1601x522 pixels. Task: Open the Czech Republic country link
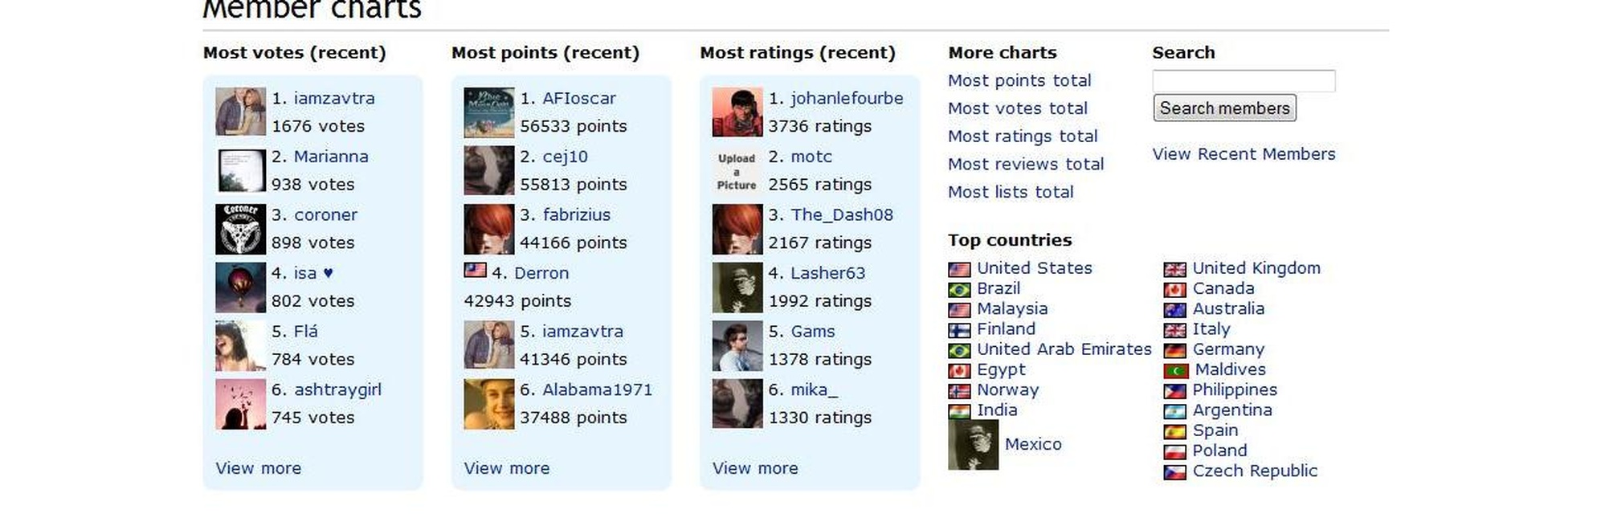(1255, 471)
